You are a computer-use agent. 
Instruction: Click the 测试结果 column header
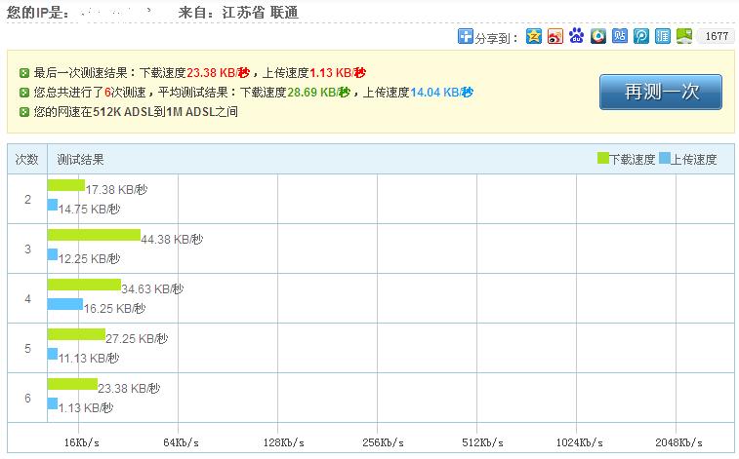[x=80, y=160]
